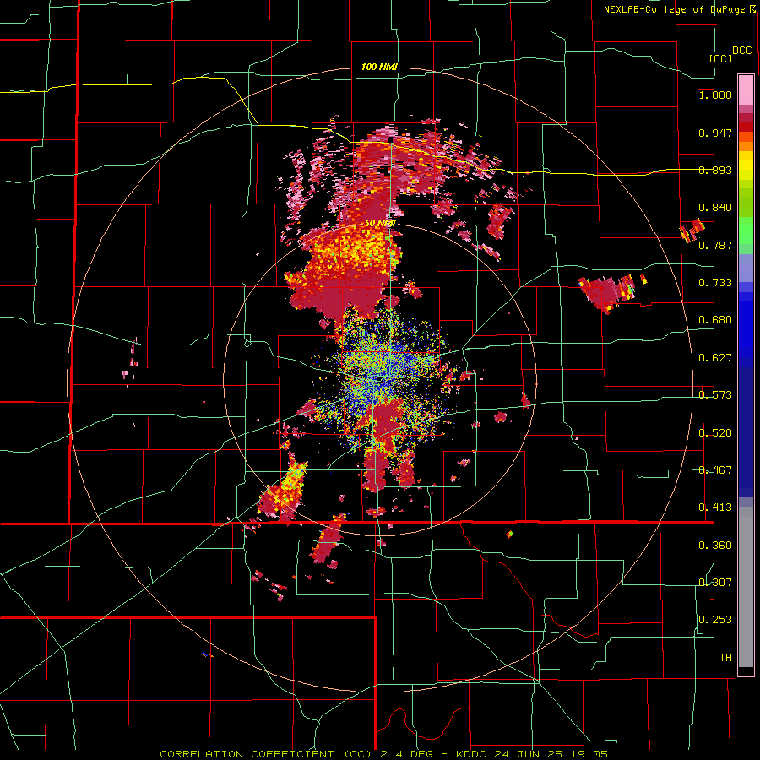The image size is (760, 760).
Task: Click the 0.520 legend value
Action: point(715,433)
